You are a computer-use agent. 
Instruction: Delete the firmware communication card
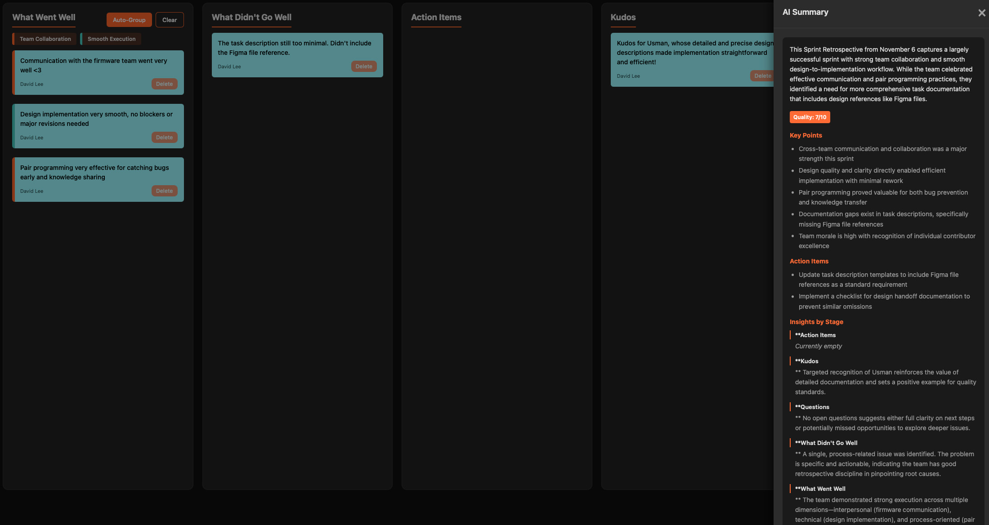[164, 84]
